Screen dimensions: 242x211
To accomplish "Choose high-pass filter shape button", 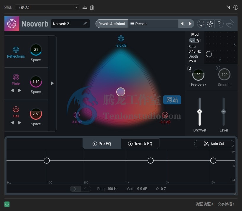I will [75, 189].
